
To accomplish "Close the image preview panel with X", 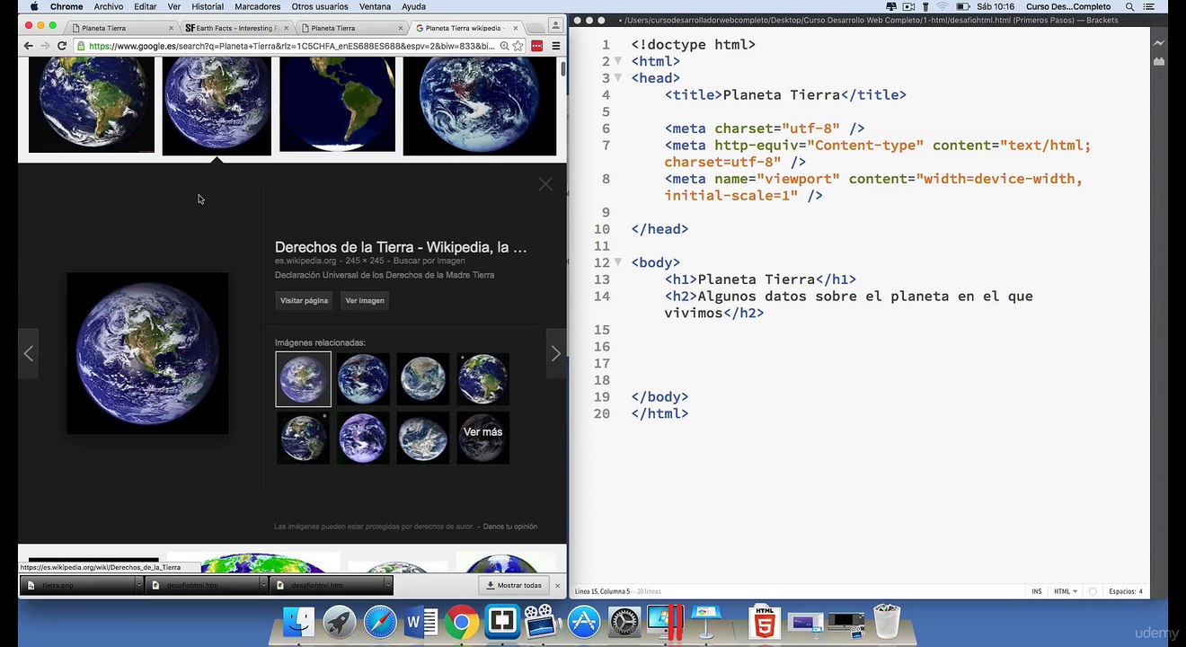I will point(545,184).
